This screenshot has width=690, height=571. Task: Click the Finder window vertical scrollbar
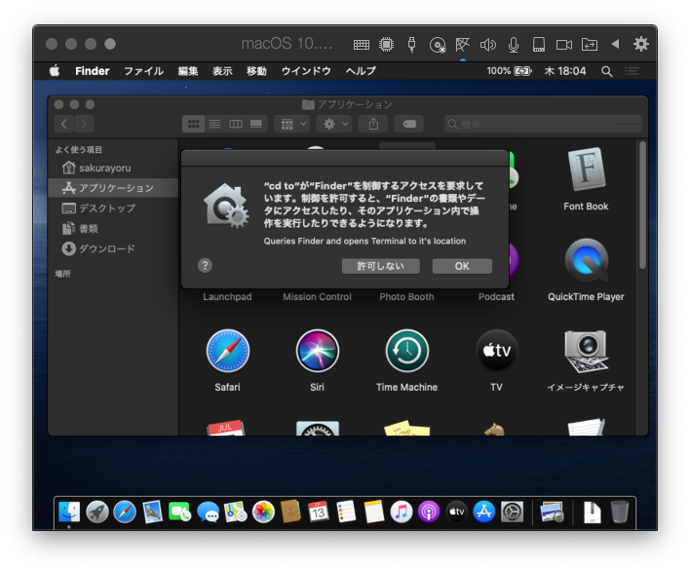coord(642,205)
